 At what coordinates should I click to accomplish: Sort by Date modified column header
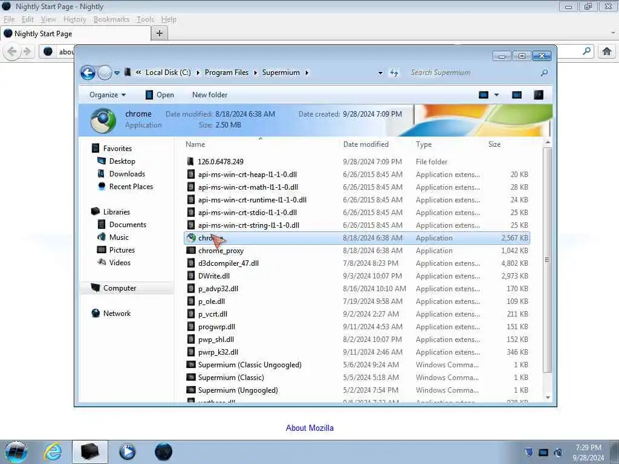click(x=366, y=144)
